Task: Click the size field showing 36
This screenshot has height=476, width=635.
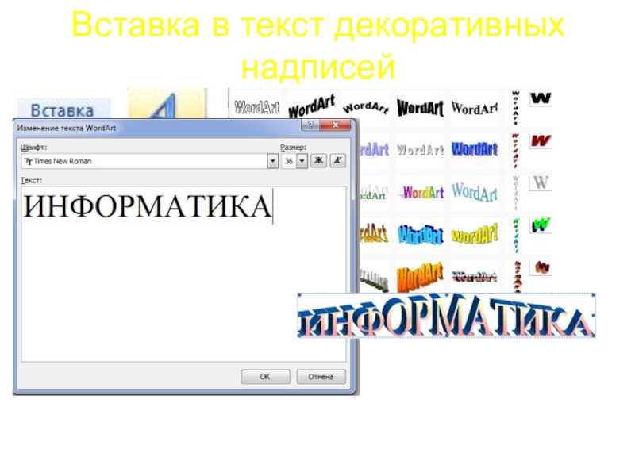Action: pyautogui.click(x=289, y=161)
